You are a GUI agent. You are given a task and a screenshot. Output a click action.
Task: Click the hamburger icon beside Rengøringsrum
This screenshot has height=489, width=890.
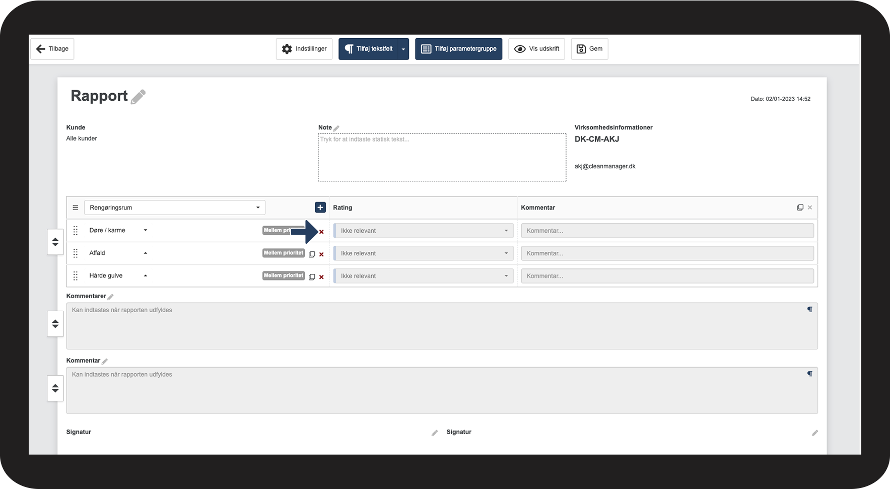click(76, 207)
